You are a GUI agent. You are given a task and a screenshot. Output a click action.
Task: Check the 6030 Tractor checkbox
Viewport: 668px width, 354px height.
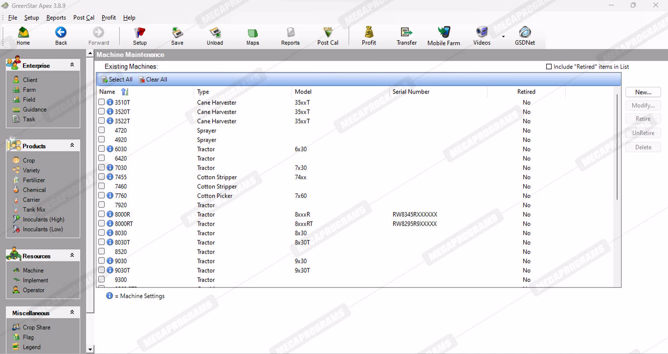click(x=102, y=148)
